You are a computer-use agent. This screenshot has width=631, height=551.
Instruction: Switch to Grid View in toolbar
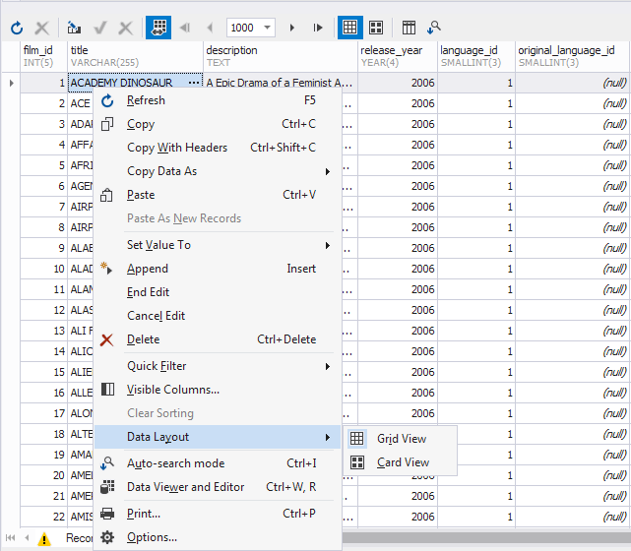tap(349, 28)
